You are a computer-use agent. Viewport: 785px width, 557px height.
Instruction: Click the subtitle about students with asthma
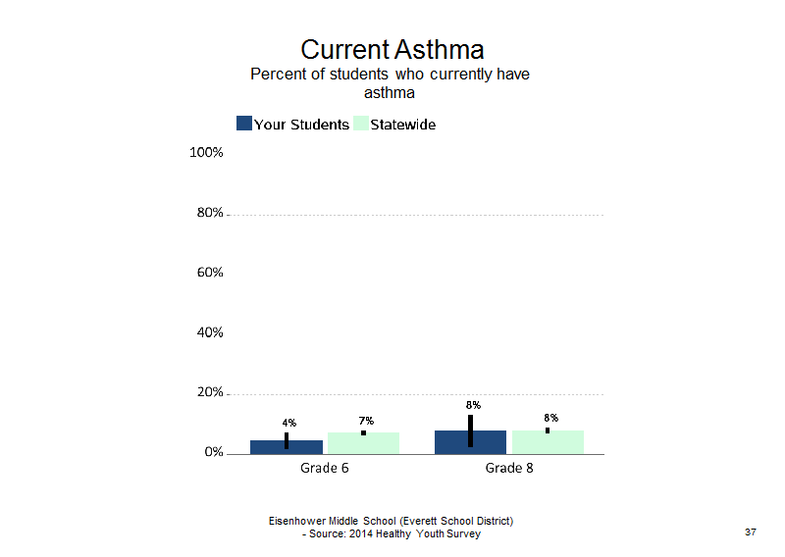(390, 83)
